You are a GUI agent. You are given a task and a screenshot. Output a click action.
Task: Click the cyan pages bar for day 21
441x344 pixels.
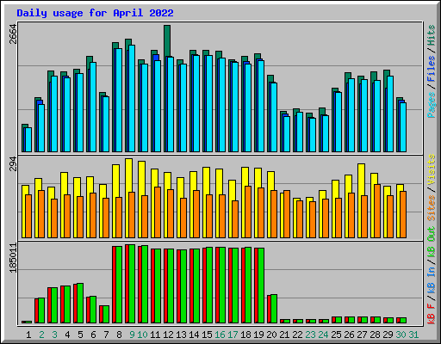click(x=287, y=134)
